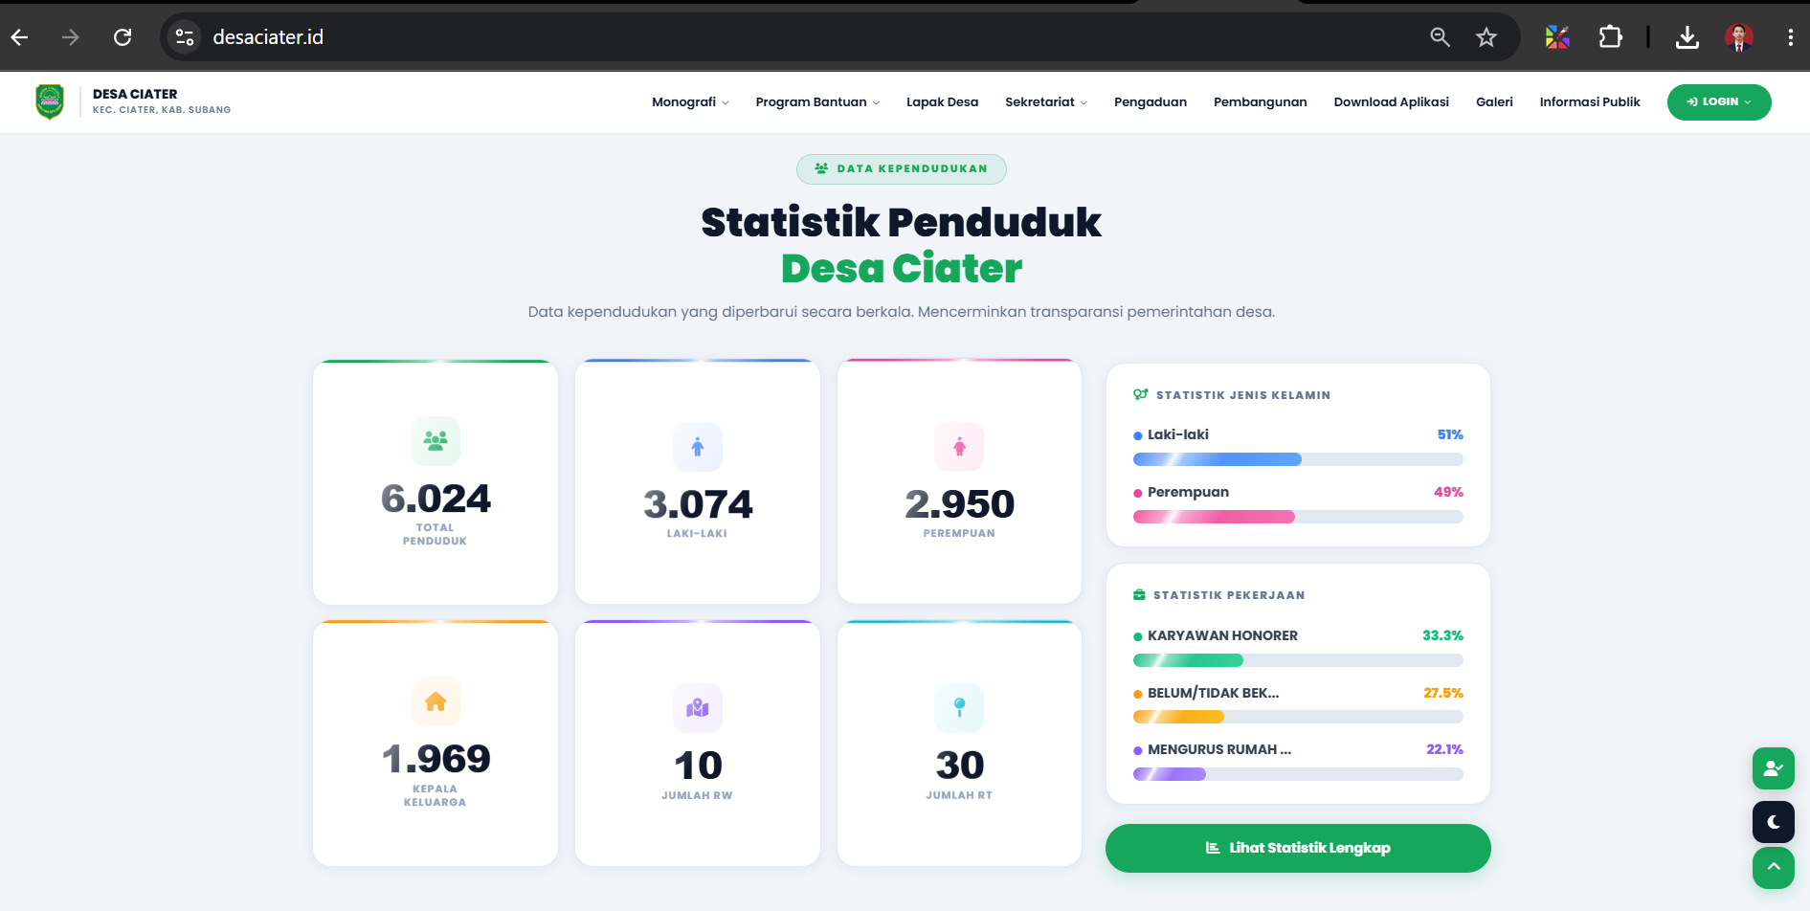Expand the Program Bantuan dropdown menu
Viewport: 1810px width, 911px height.
pyautogui.click(x=817, y=102)
